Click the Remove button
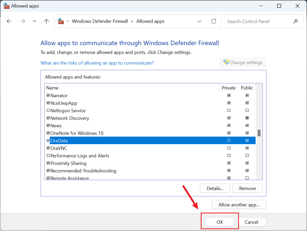 [248, 188]
